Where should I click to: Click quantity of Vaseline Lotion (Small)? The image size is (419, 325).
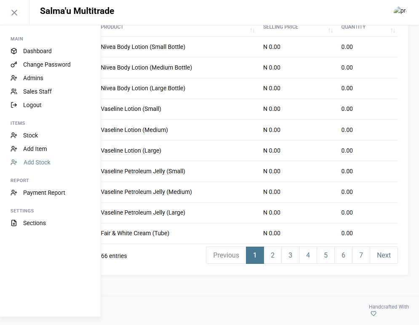(x=347, y=109)
